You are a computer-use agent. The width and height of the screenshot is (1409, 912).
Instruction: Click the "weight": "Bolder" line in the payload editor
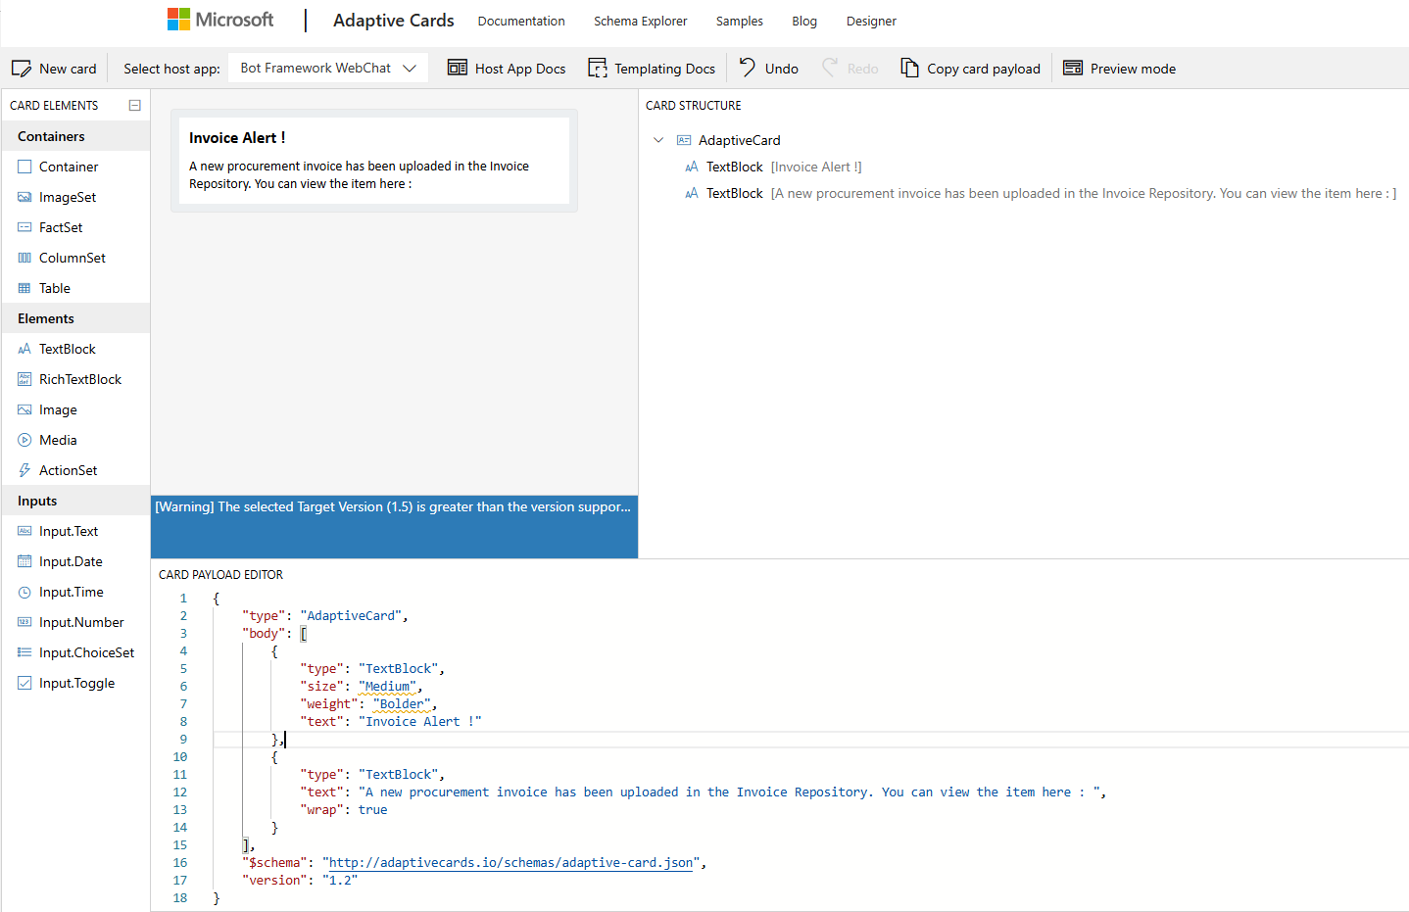(x=368, y=704)
